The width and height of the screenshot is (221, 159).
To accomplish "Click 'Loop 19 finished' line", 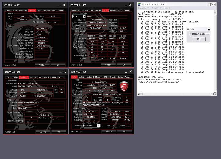I will point(173,69).
